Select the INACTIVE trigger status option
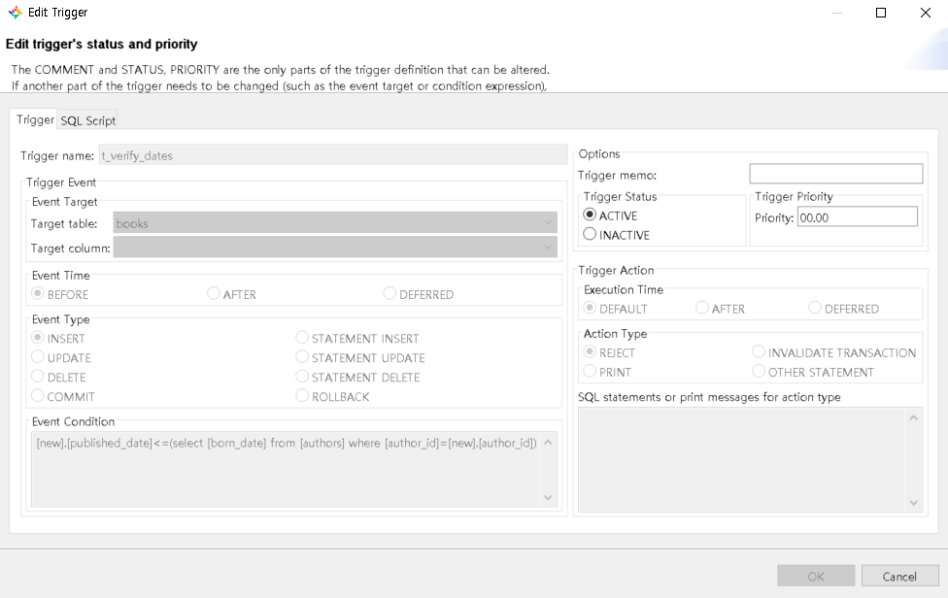Image resolution: width=948 pixels, height=598 pixels. click(590, 235)
